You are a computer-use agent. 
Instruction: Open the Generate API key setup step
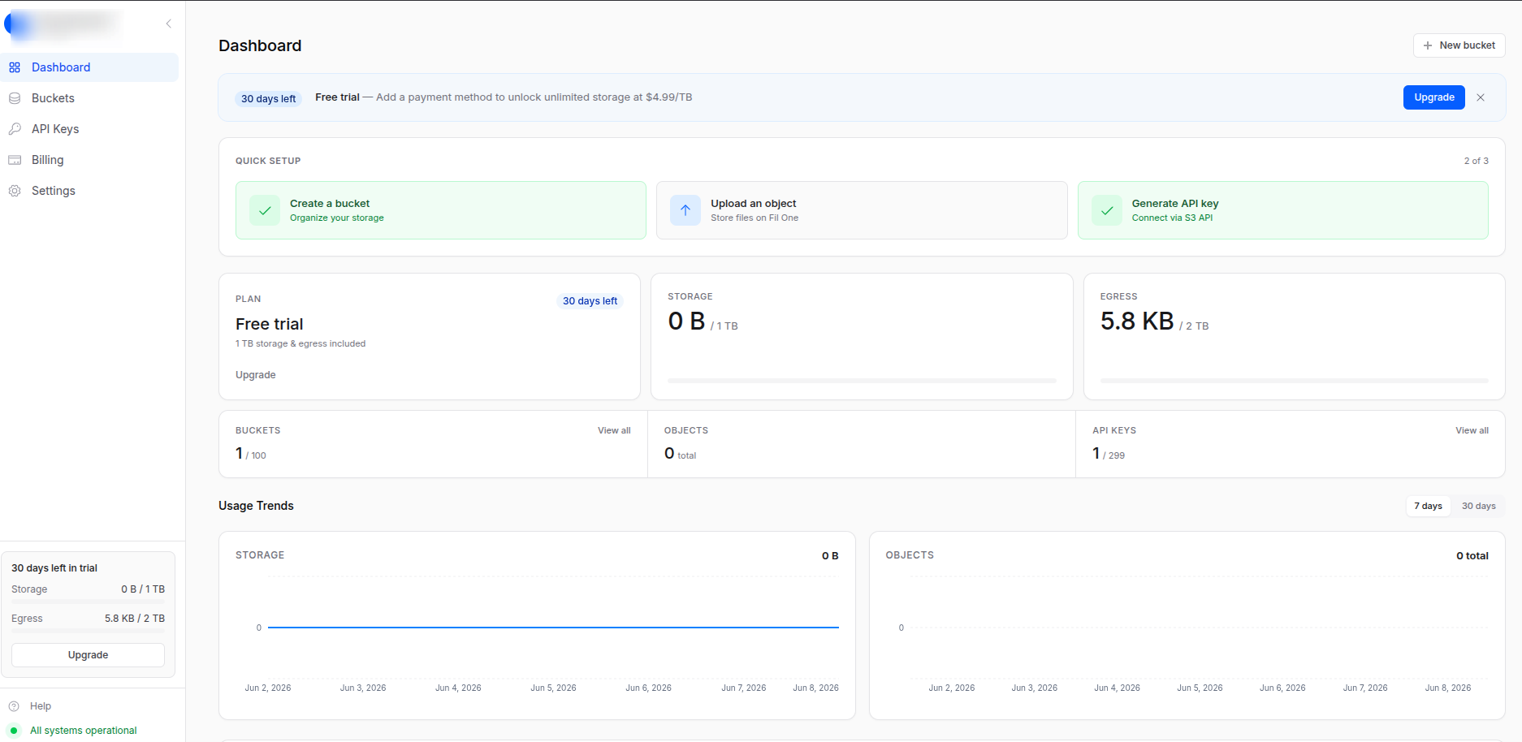click(x=1283, y=210)
